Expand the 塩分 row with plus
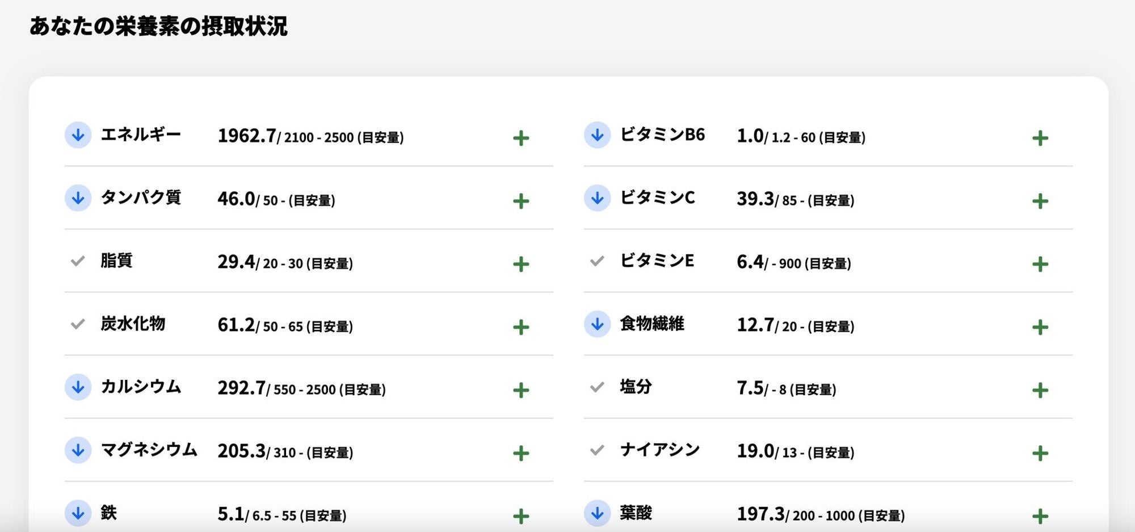The image size is (1135, 532). point(1040,390)
